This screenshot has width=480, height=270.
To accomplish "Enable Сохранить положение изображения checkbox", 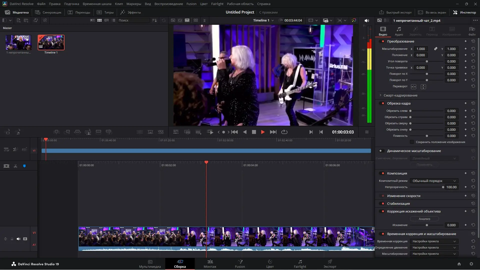I will [x=412, y=142].
